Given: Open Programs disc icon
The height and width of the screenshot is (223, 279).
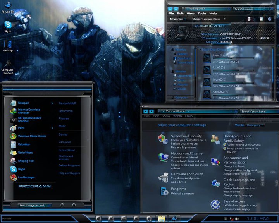Looking at the screenshot, I should (164, 191).
